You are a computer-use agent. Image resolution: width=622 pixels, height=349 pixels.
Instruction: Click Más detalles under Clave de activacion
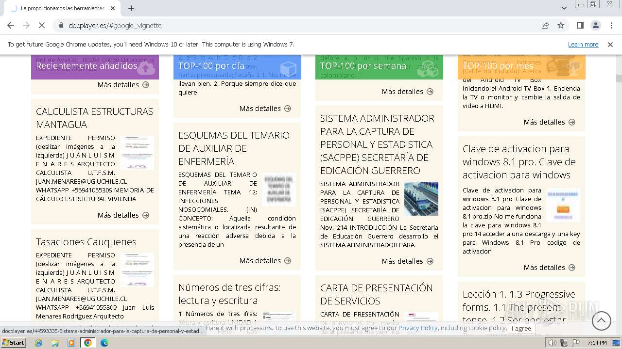550,267
